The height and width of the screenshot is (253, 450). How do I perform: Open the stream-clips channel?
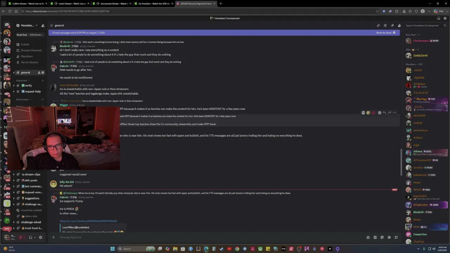coord(29,174)
